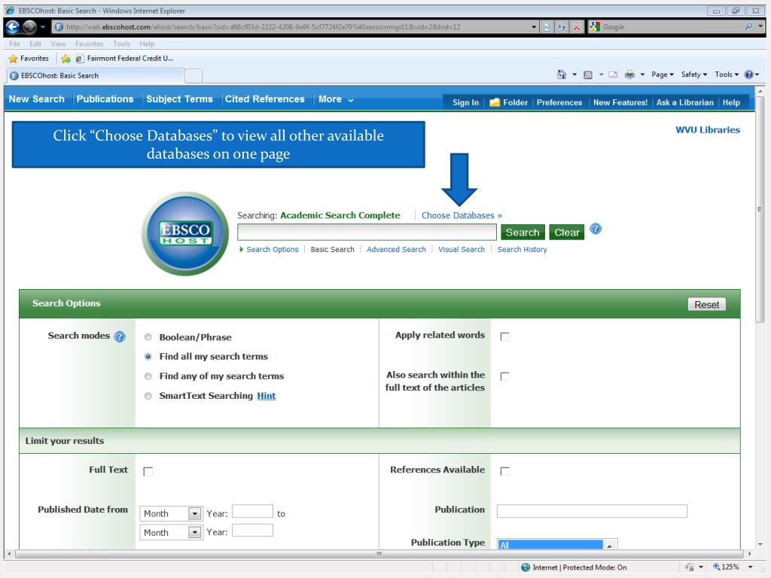Open the Page dropdown menu
This screenshot has width=771, height=578.
point(663,75)
